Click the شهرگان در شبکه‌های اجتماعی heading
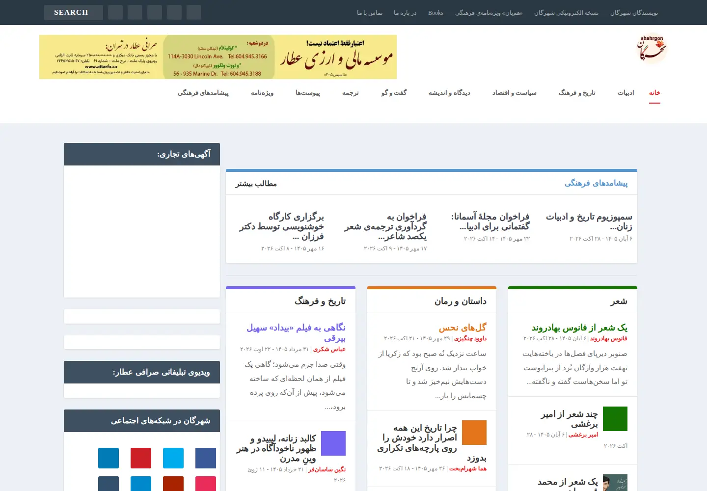This screenshot has height=491, width=707. (161, 420)
